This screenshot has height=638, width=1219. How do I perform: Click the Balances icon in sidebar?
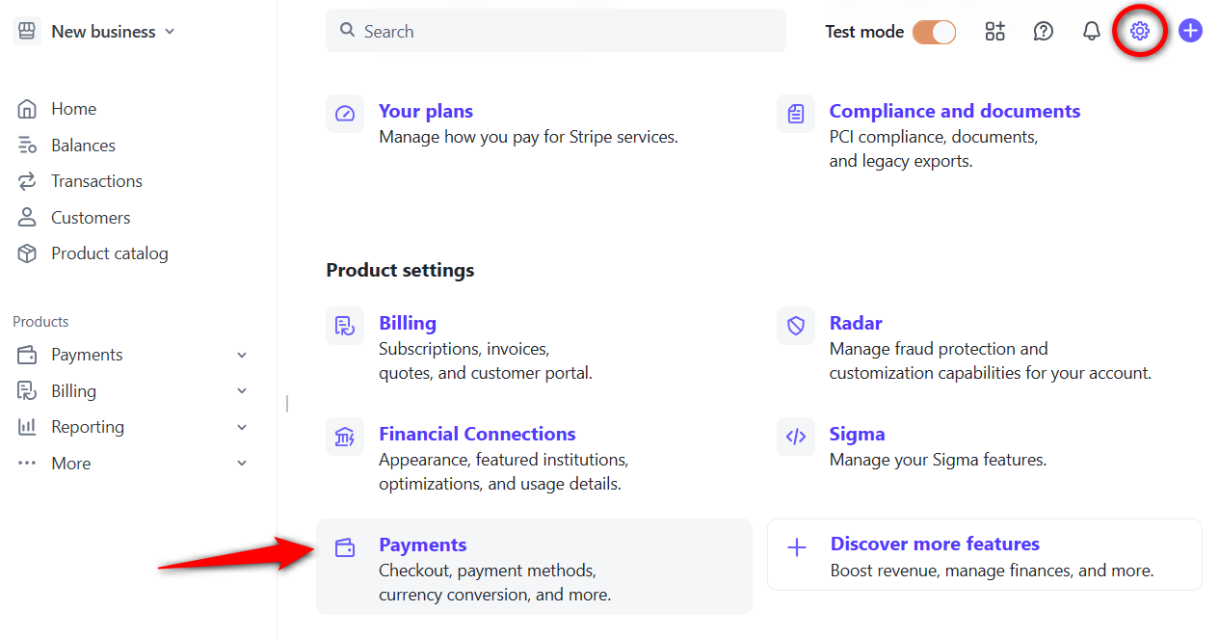click(x=27, y=146)
